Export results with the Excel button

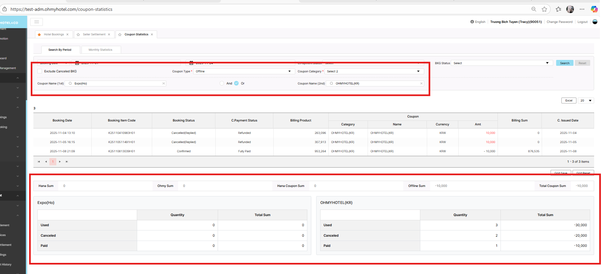tap(569, 100)
